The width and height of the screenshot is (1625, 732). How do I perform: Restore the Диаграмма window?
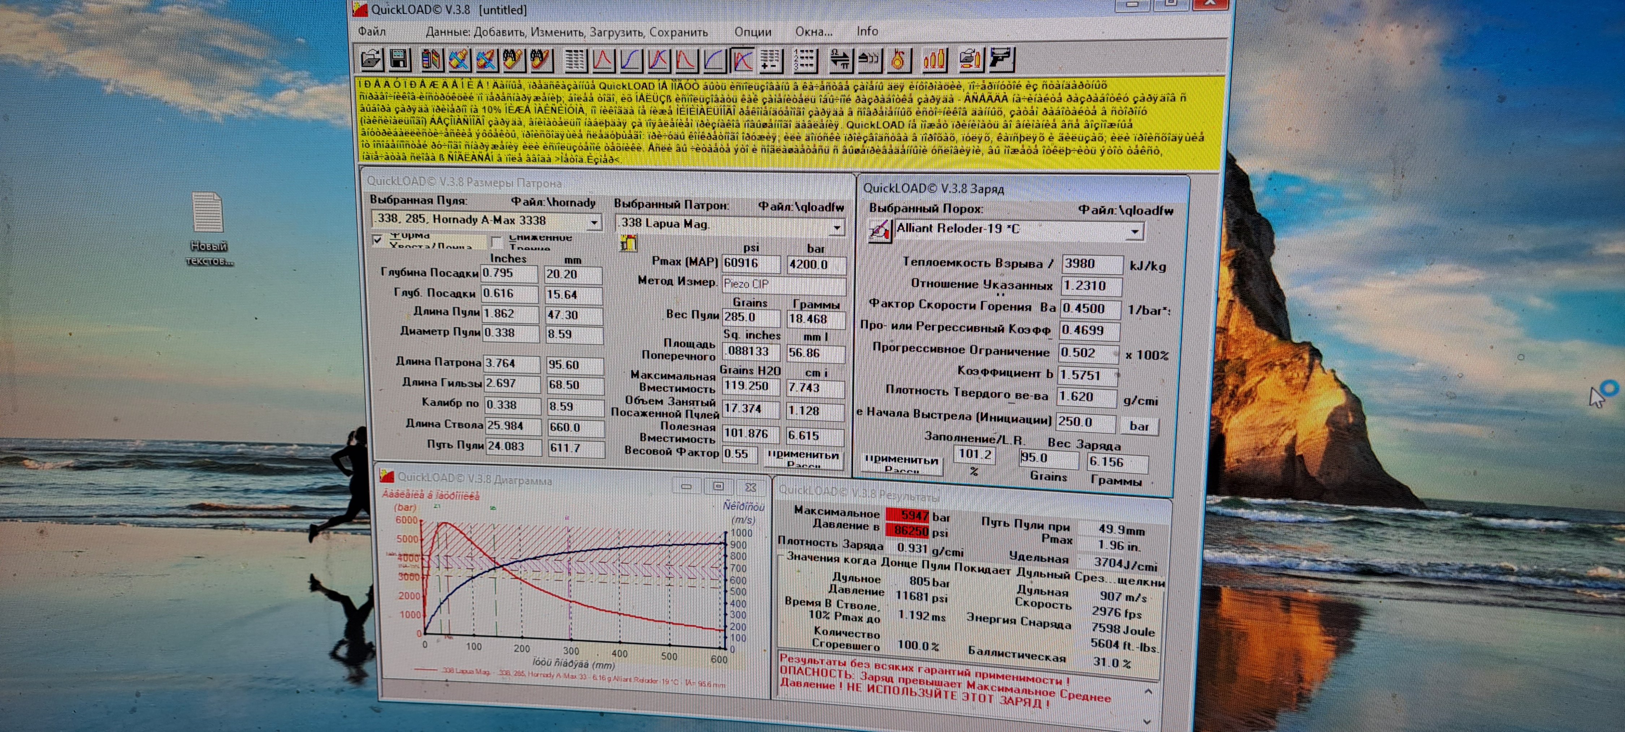point(718,486)
